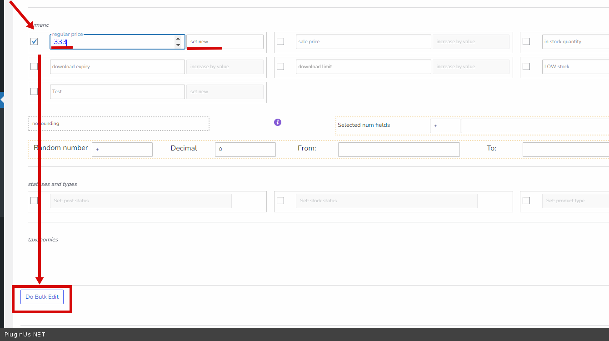Enable the stock status checkbox
The width and height of the screenshot is (609, 341).
(280, 201)
